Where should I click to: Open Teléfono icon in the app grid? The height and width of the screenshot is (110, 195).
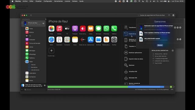coord(114,28)
